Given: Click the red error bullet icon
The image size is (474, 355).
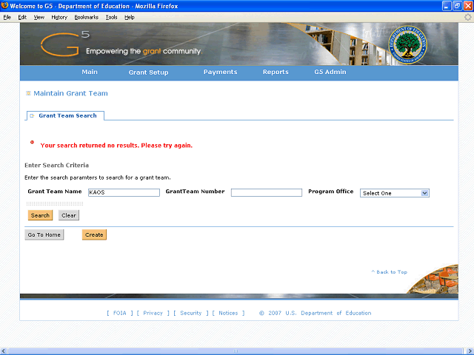Looking at the screenshot, I should point(32,142).
